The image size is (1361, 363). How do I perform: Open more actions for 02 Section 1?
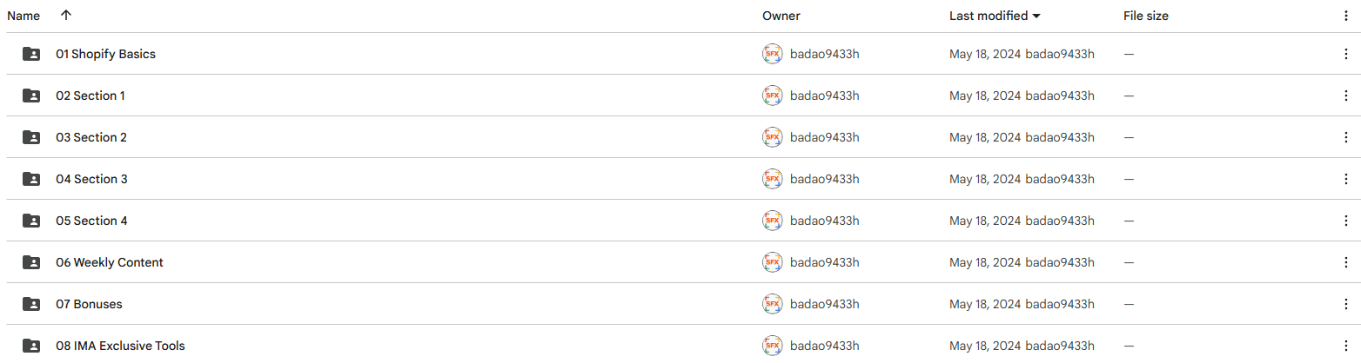(1345, 96)
